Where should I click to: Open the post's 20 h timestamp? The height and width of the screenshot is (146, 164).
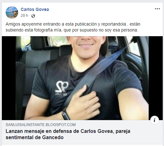pos(24,16)
